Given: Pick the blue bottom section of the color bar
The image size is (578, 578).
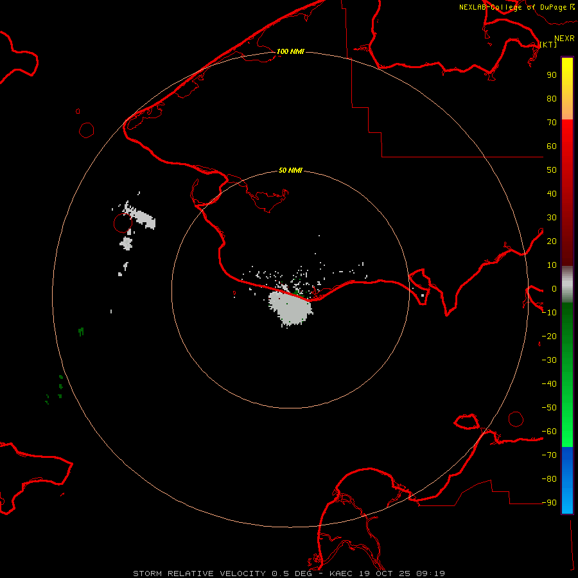Looking at the screenshot, I should pos(567,480).
